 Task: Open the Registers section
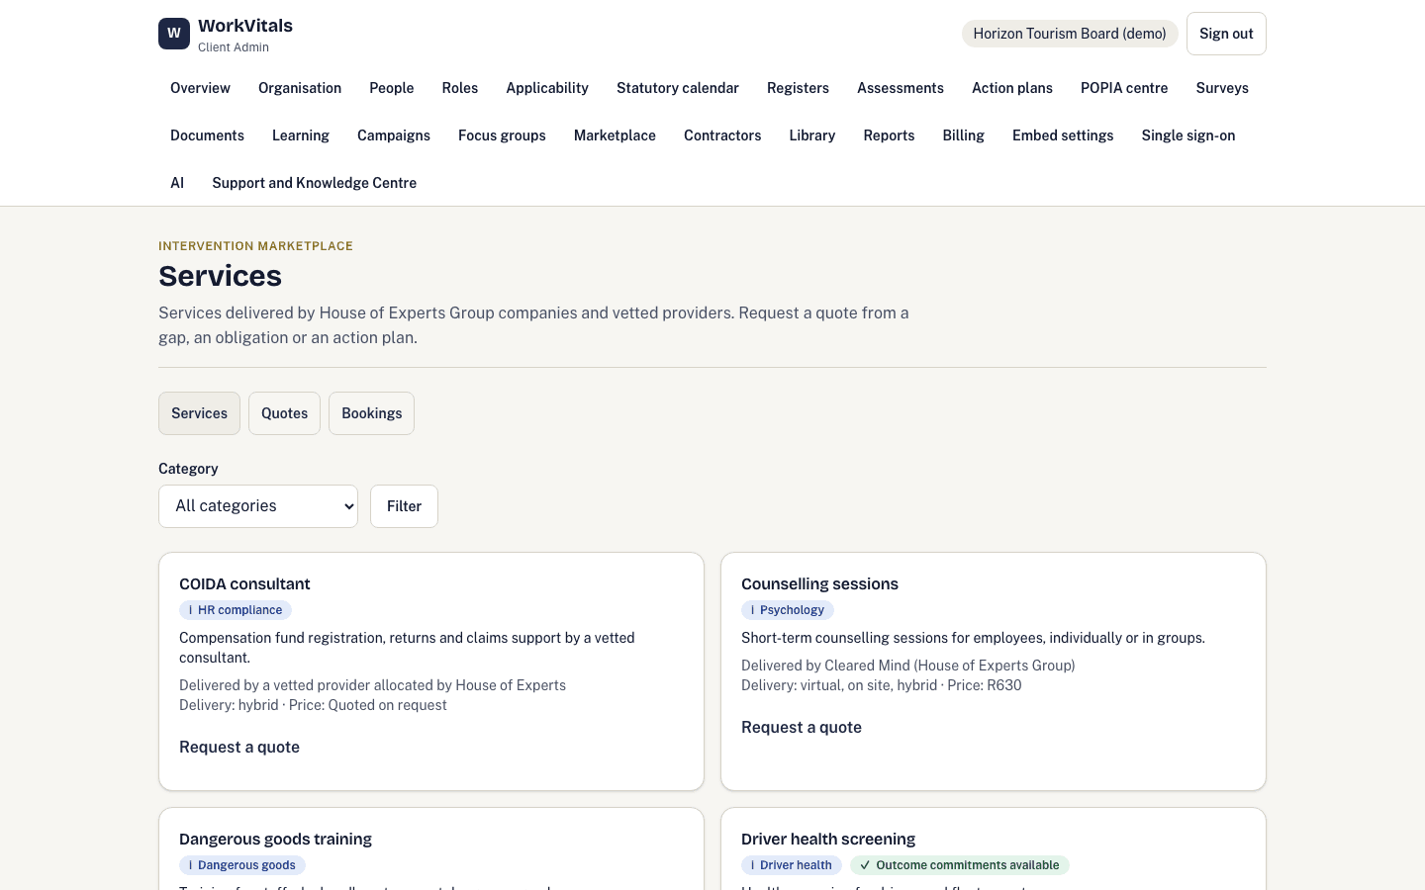pyautogui.click(x=798, y=88)
